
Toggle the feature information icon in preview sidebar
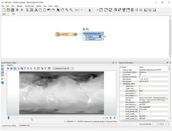tap(3, 75)
